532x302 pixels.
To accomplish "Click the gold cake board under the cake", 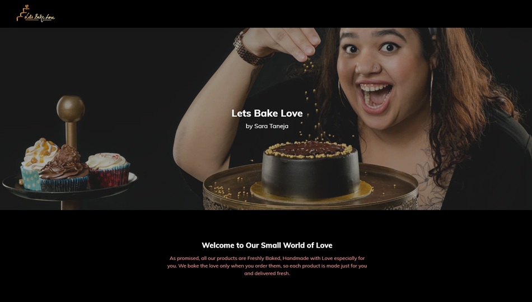I will point(310,193).
